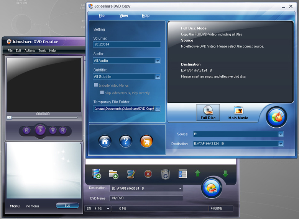Minimize the DVD Copy window
This screenshot has height=219, width=299.
point(284,6)
